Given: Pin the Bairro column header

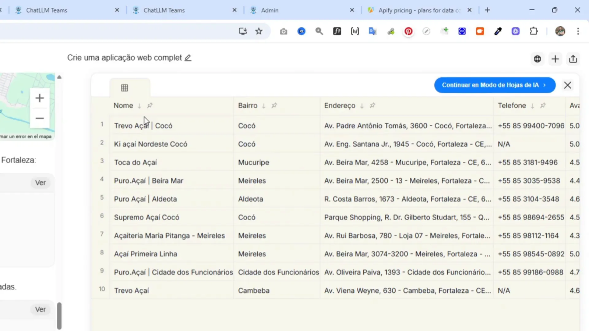Looking at the screenshot, I should [274, 106].
